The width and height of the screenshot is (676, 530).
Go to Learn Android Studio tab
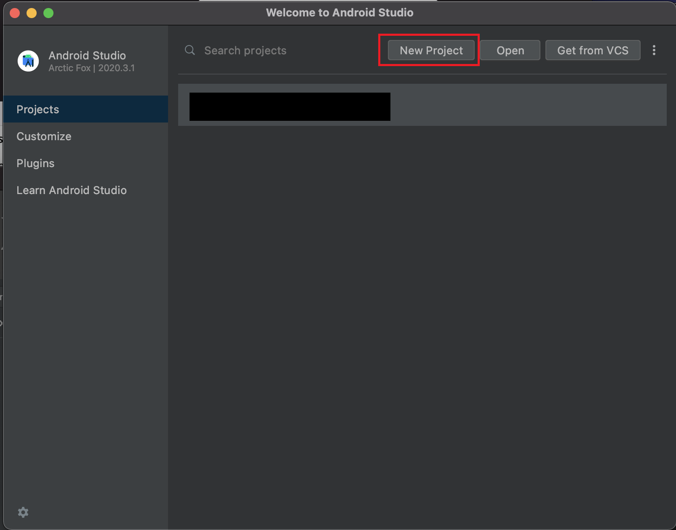coord(86,190)
